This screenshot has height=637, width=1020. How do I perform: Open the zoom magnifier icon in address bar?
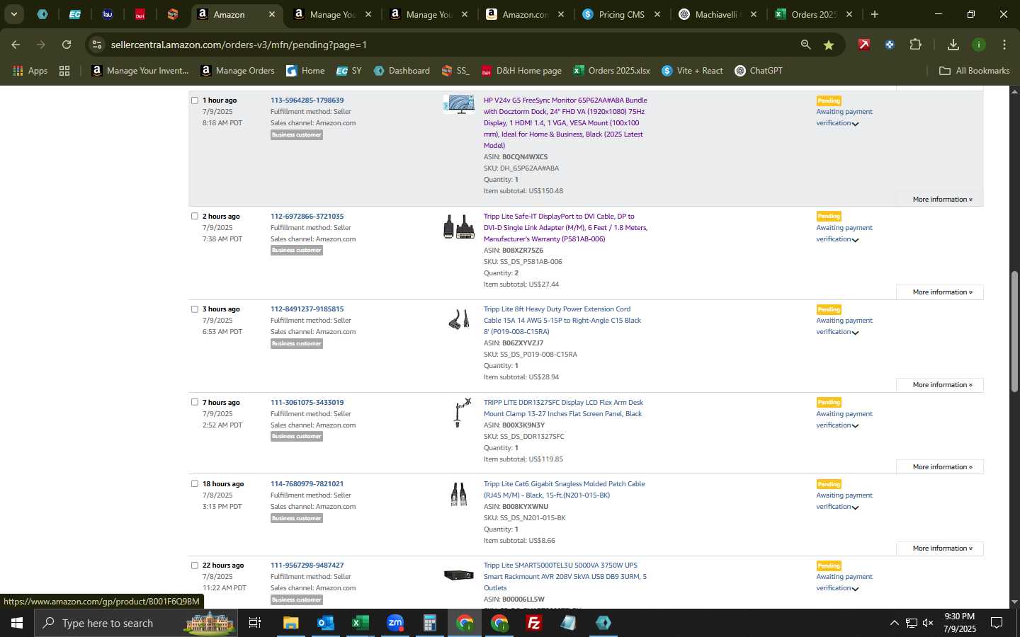point(805,45)
